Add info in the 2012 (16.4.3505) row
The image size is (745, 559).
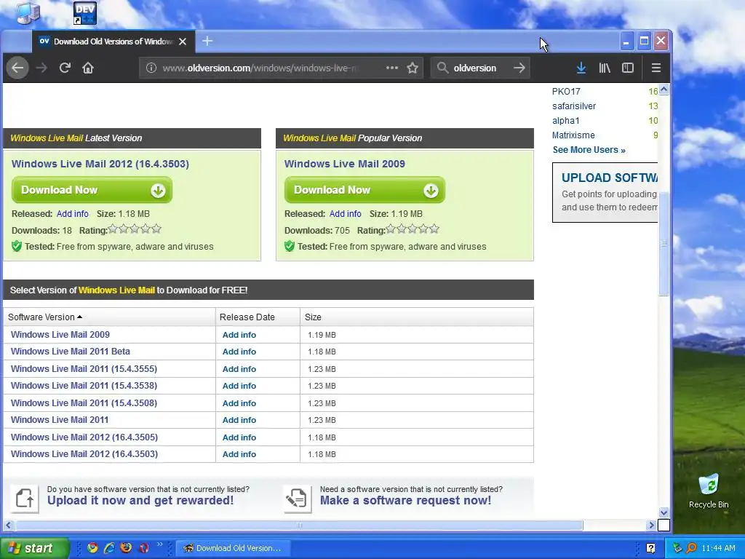(239, 437)
